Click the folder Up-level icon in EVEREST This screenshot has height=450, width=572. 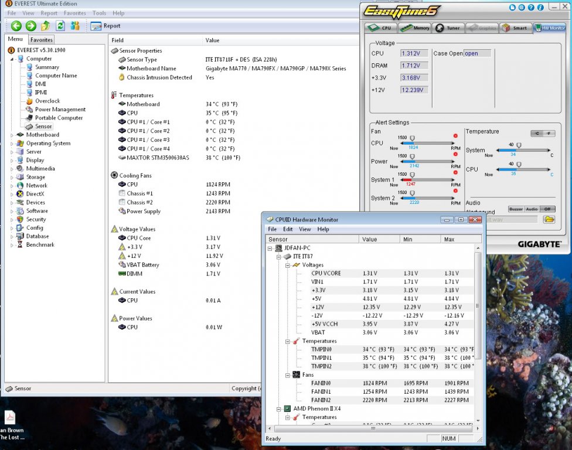(46, 26)
